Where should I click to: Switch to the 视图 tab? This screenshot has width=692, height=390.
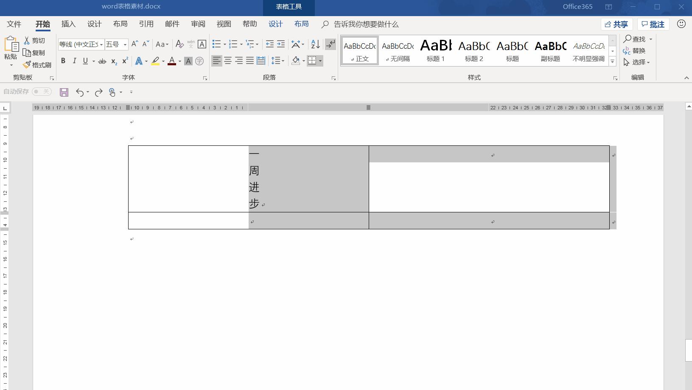(x=224, y=24)
